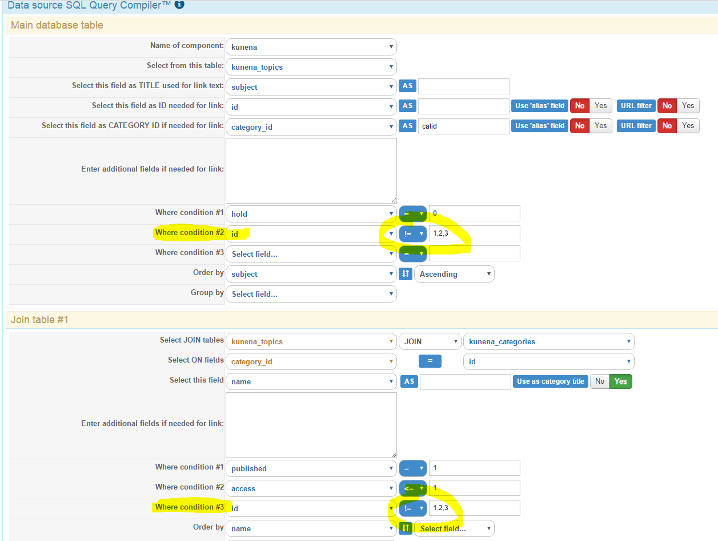Set URL filter to Yes for CATEGORY ID
Viewport: 718px width, 541px height.
pos(688,126)
